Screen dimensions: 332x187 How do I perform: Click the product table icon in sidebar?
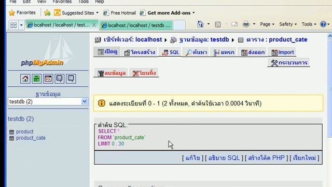tap(11, 132)
